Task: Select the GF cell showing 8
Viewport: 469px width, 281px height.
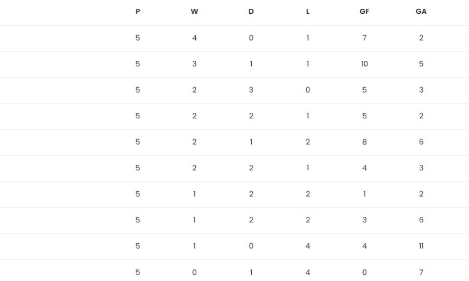Action: click(364, 142)
